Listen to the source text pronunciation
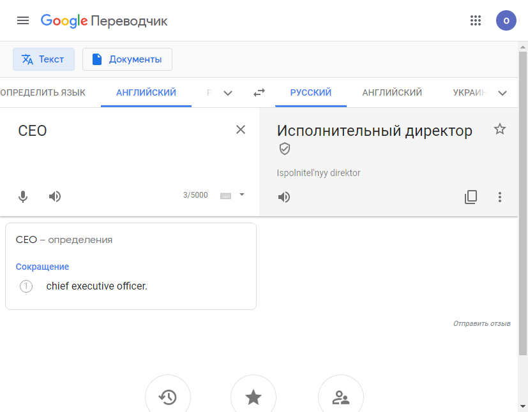This screenshot has width=528, height=412. (55, 196)
